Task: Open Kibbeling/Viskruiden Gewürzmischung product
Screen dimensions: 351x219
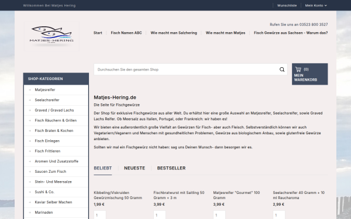Action: pos(118,195)
